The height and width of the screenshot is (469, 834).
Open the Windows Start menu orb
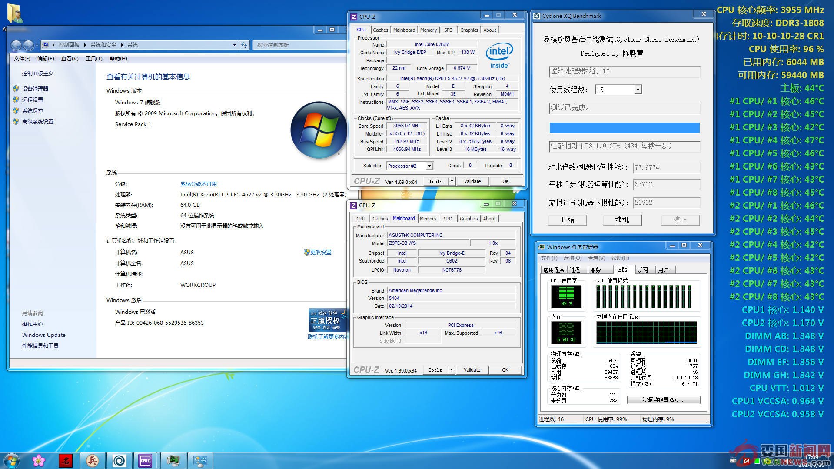(x=11, y=460)
